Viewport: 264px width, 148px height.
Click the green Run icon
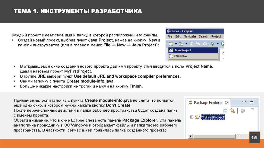222,44
